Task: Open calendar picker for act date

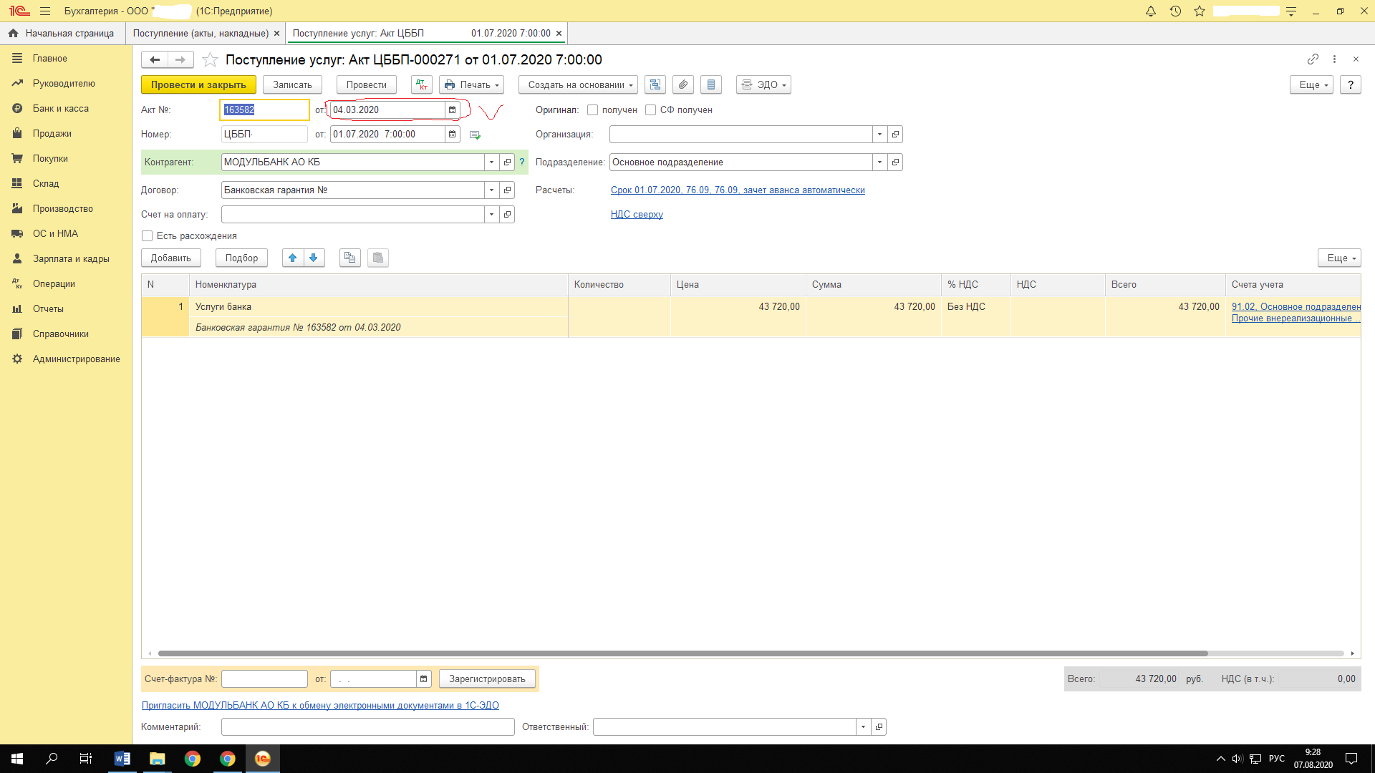Action: coord(452,110)
